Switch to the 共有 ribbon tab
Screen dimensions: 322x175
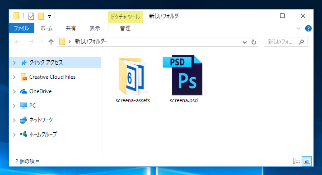pos(70,28)
